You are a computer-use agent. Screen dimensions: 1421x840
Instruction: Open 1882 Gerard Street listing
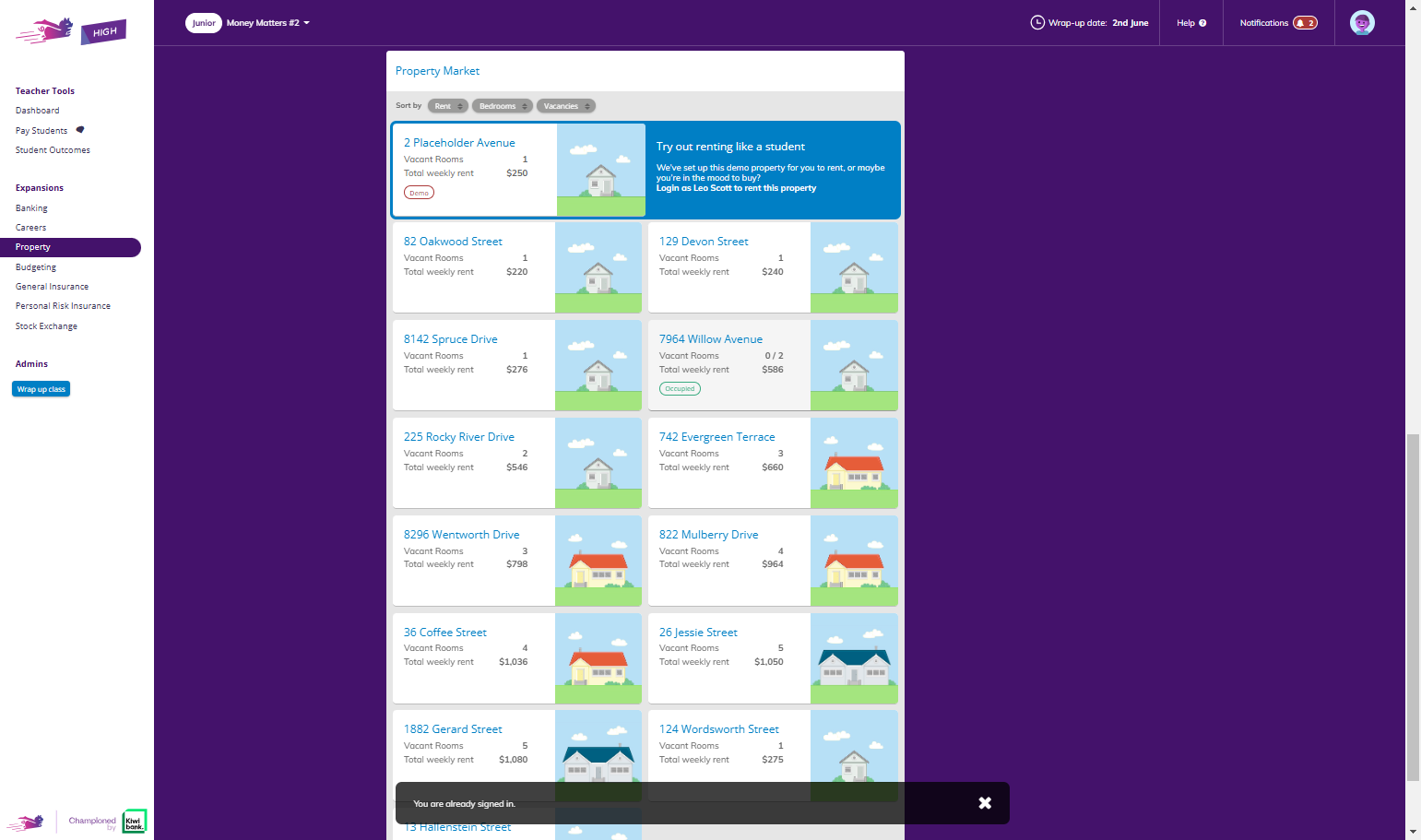coord(453,729)
